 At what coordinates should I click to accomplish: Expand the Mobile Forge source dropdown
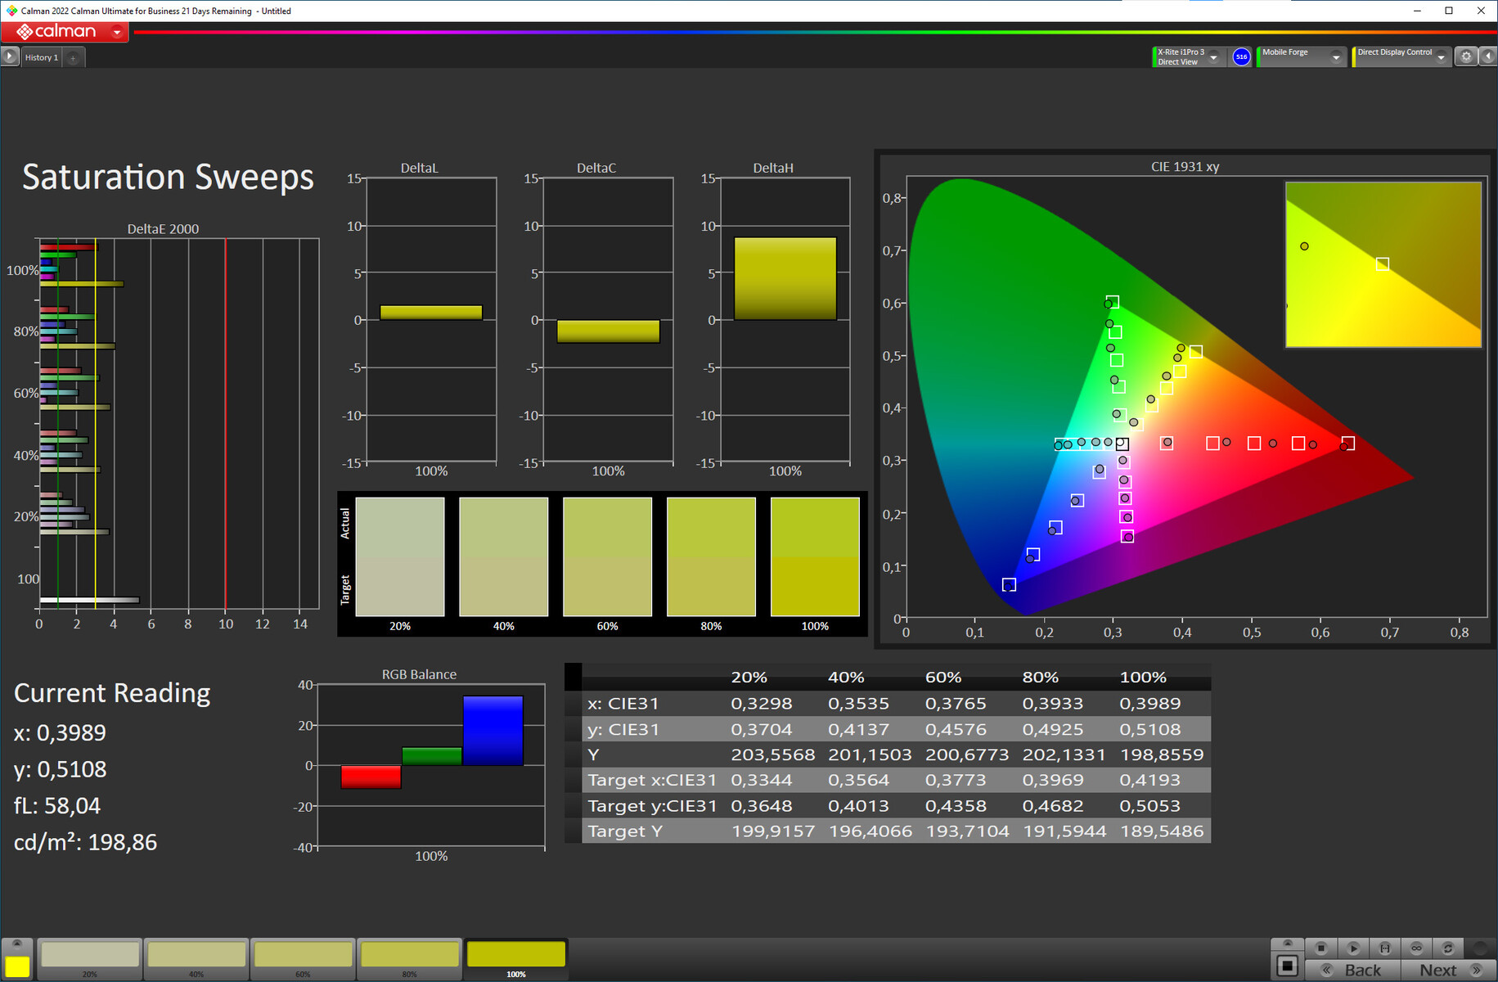[x=1336, y=57]
